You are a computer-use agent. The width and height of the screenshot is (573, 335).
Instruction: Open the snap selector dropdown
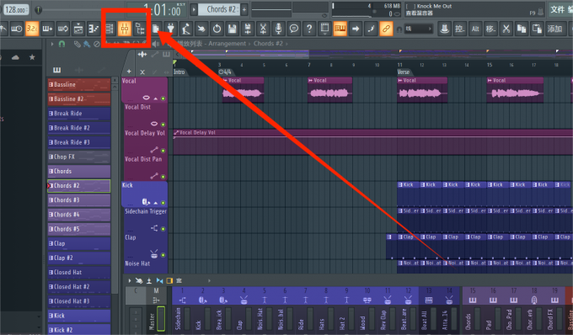tap(418, 29)
